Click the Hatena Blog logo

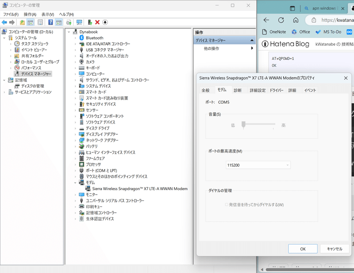[285, 43]
